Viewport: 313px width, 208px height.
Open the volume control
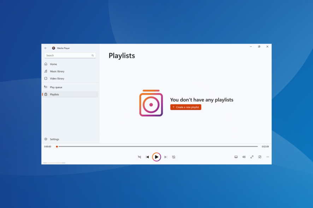(x=244, y=157)
